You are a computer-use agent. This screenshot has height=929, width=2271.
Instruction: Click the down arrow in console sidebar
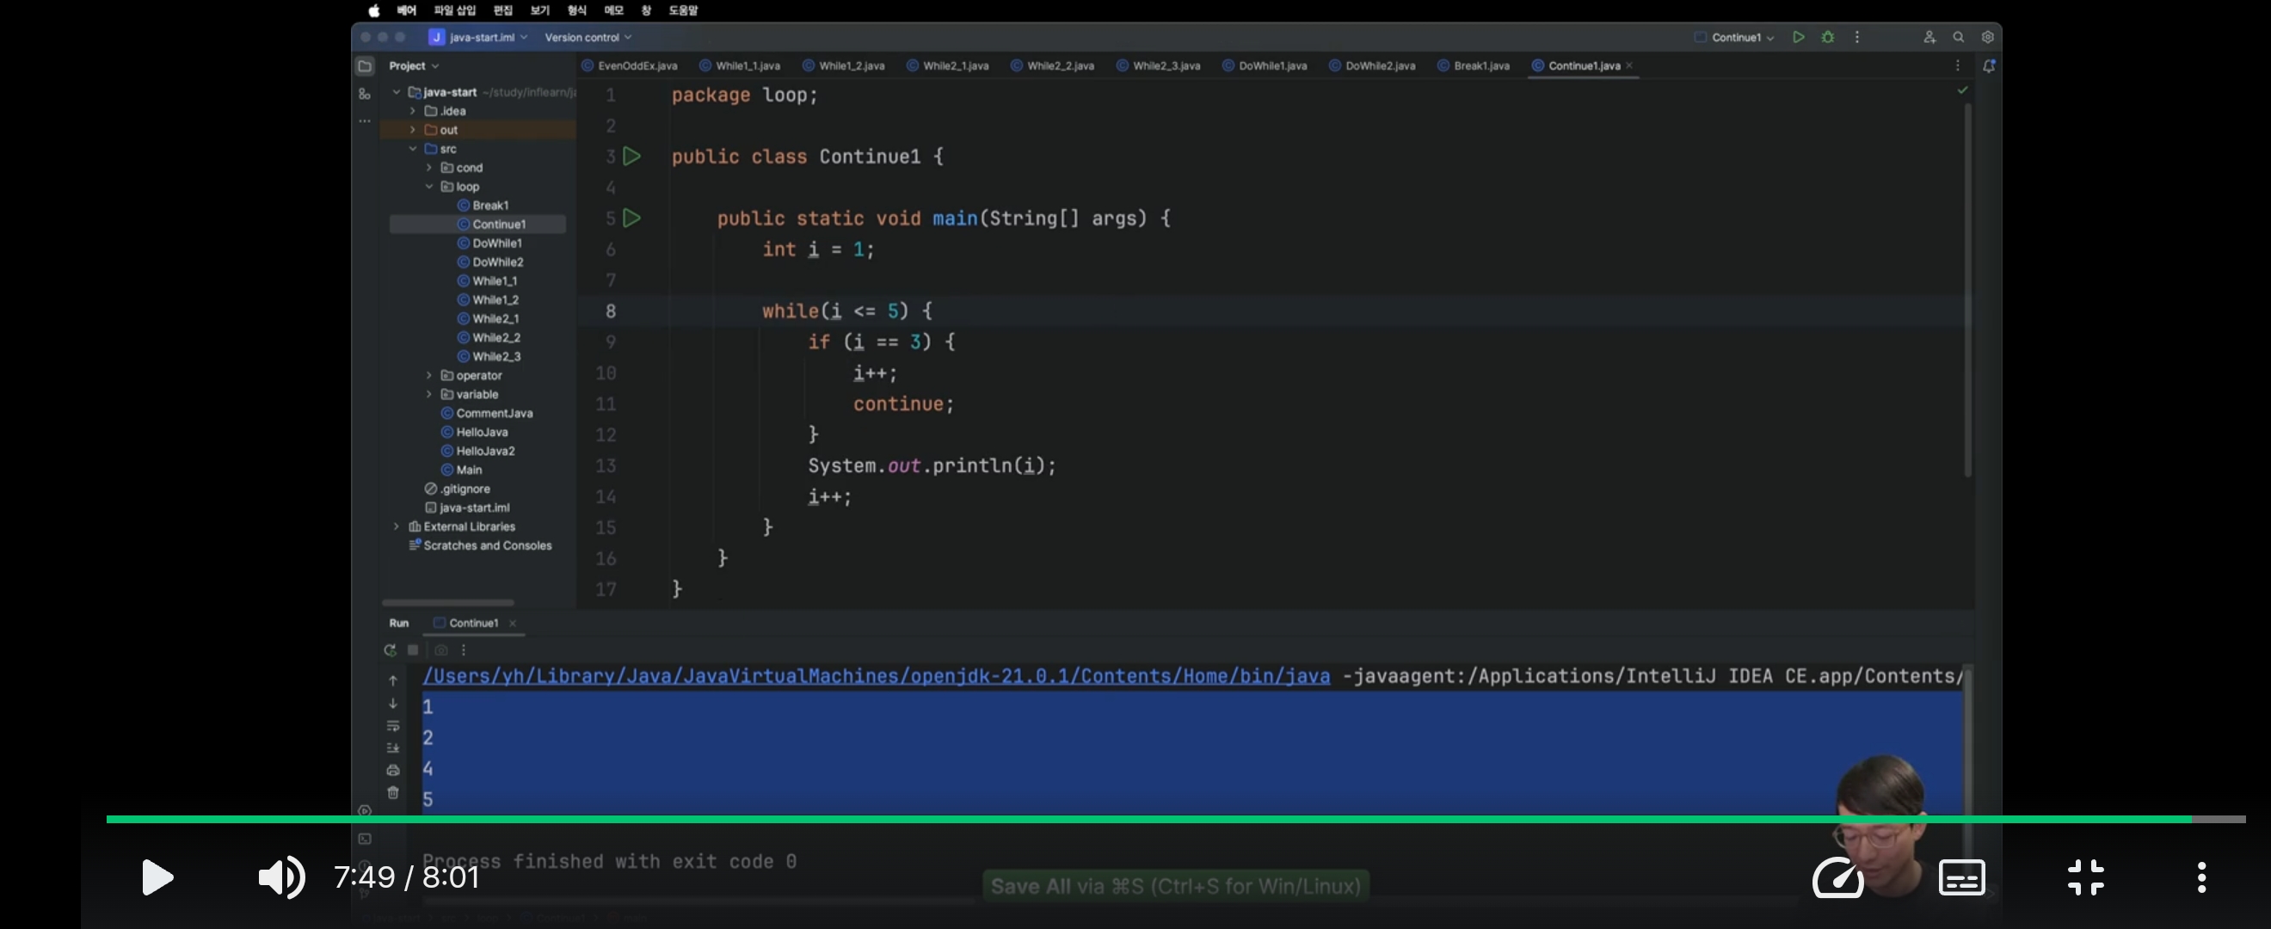[x=393, y=704]
